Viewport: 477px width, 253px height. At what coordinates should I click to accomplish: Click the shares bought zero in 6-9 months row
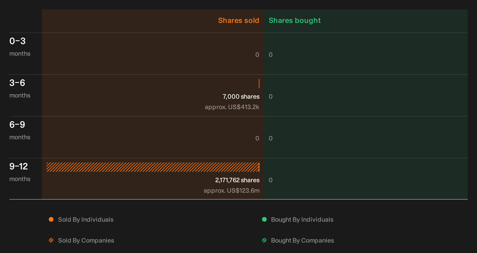[x=270, y=138]
